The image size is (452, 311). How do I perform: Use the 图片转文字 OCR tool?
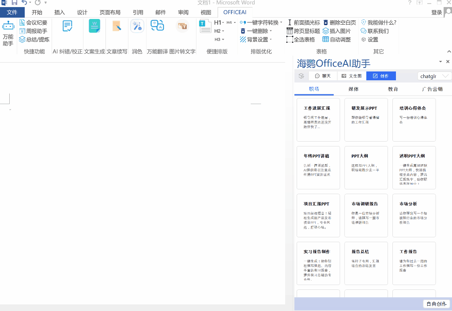coord(182,32)
